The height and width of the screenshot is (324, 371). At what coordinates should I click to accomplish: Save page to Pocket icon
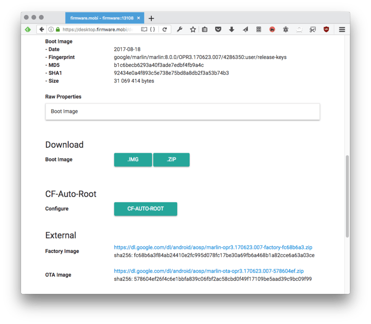[218, 29]
